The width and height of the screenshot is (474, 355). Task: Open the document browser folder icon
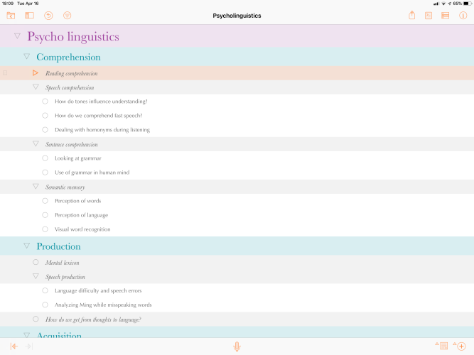point(11,16)
